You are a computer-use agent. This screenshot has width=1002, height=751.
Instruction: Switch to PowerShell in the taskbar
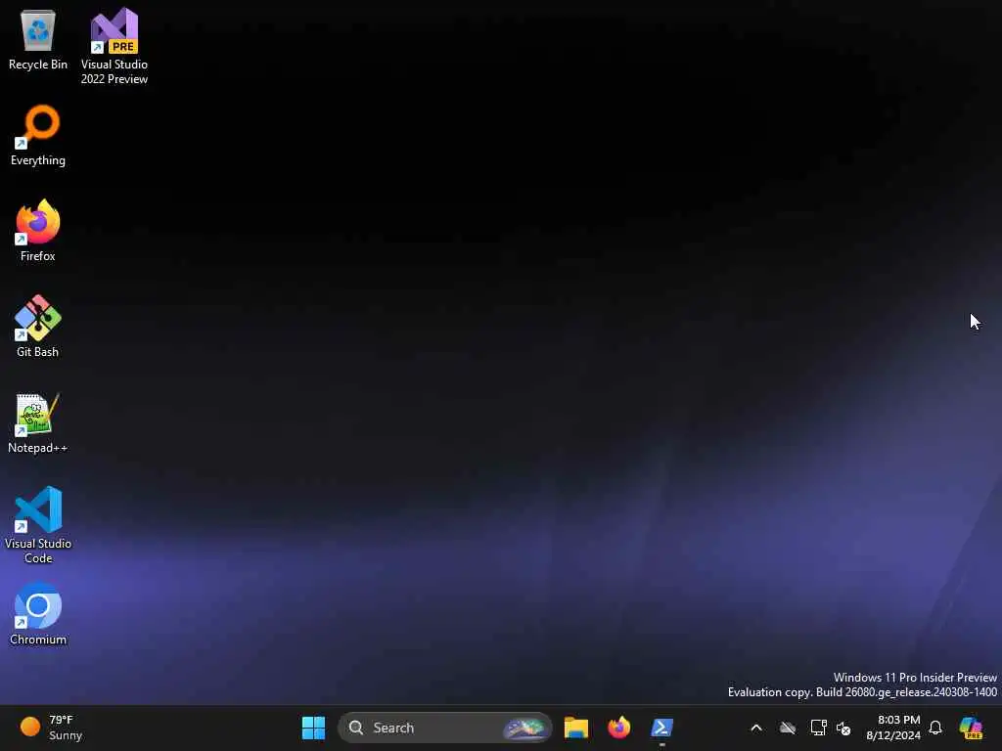tap(661, 728)
